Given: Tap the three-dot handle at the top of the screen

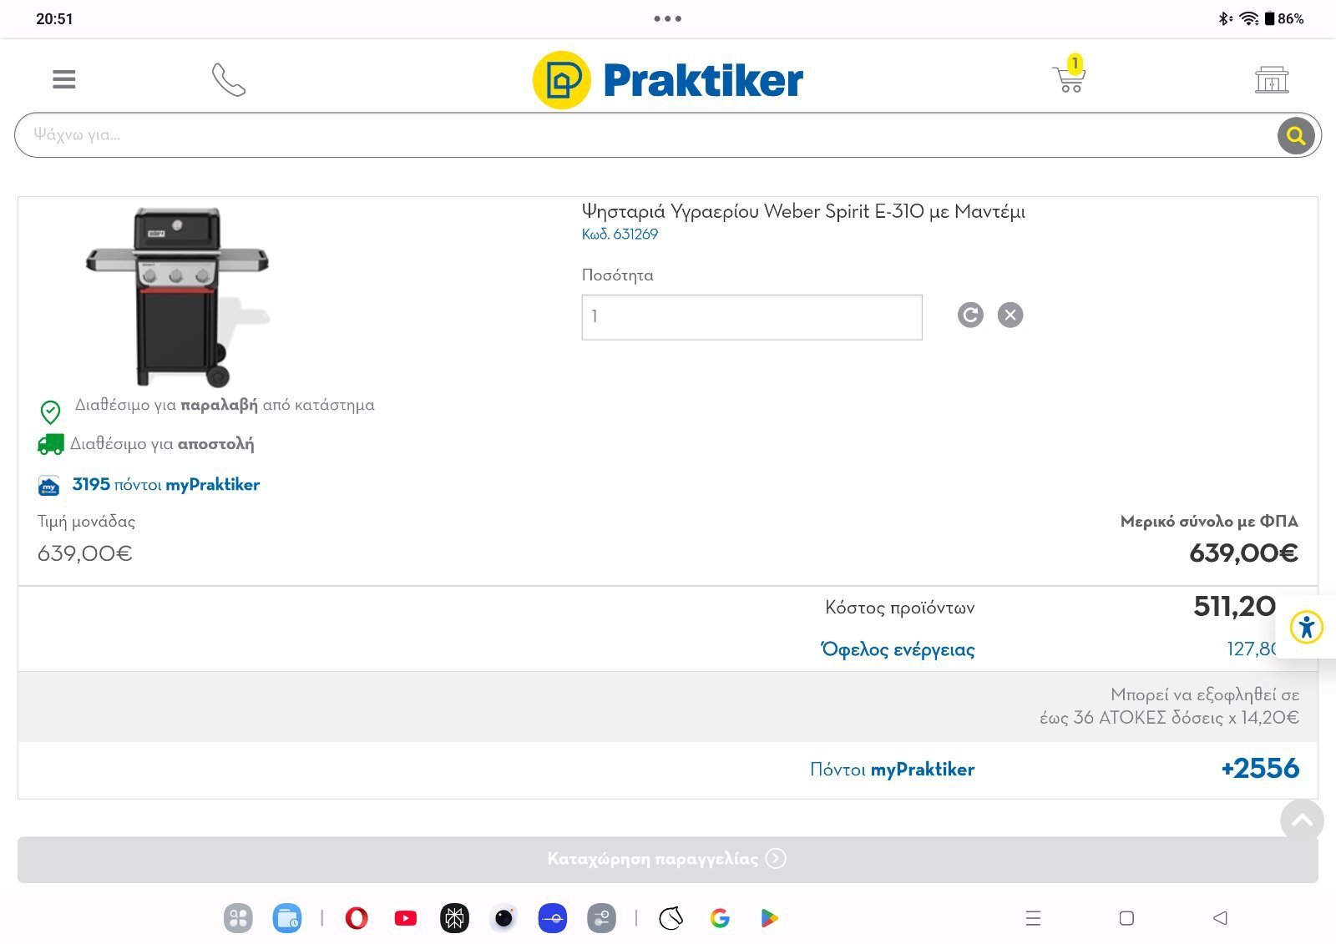Looking at the screenshot, I should click(x=668, y=18).
